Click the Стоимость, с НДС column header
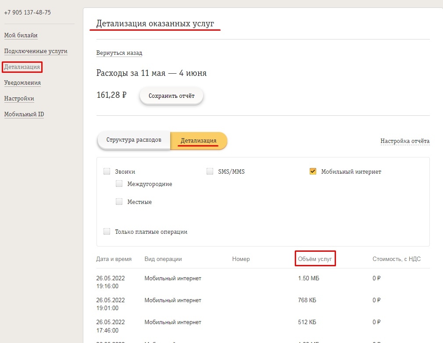The width and height of the screenshot is (443, 343). (397, 259)
